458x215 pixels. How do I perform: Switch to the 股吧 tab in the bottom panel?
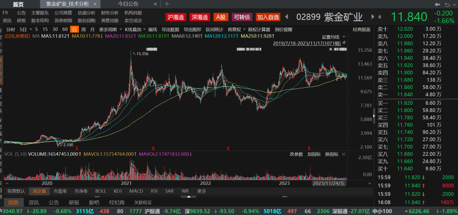tap(94, 202)
